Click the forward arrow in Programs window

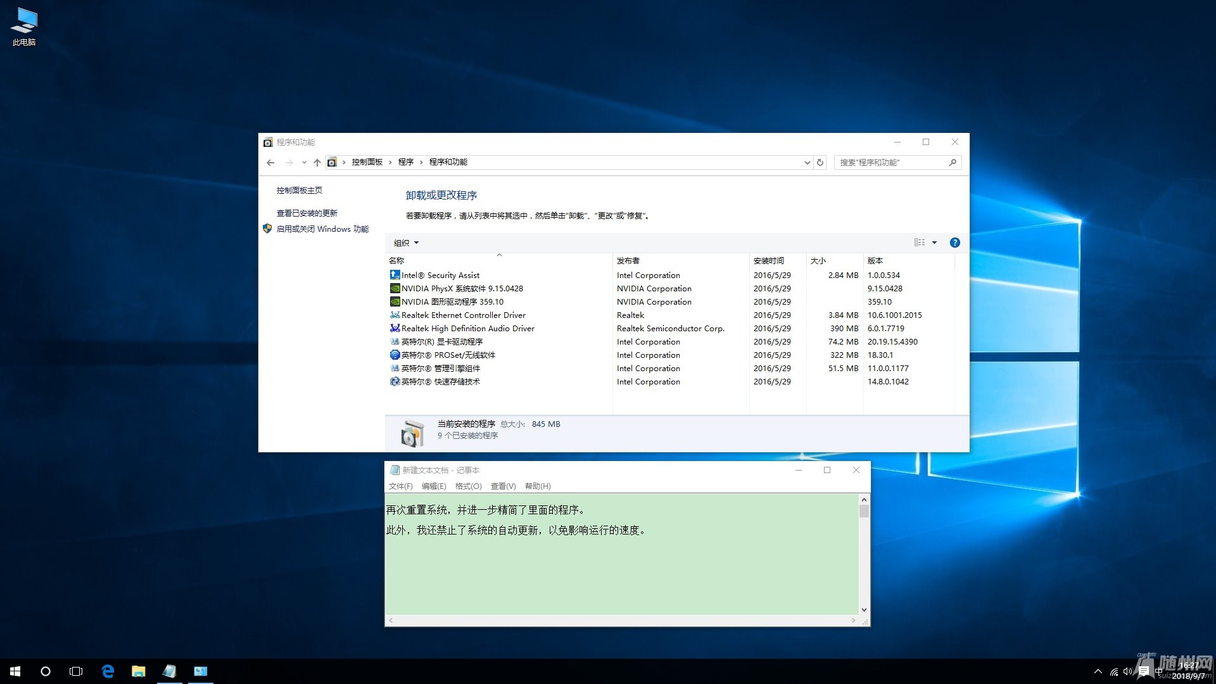pos(289,163)
